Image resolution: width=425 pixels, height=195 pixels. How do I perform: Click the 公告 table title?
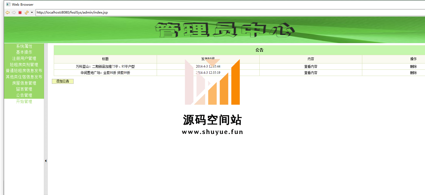click(259, 50)
